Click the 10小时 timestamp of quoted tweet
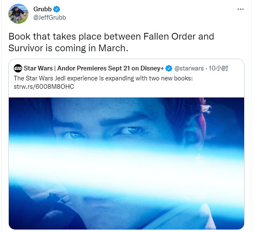Image resolution: width=255 pixels, height=232 pixels. click(218, 68)
